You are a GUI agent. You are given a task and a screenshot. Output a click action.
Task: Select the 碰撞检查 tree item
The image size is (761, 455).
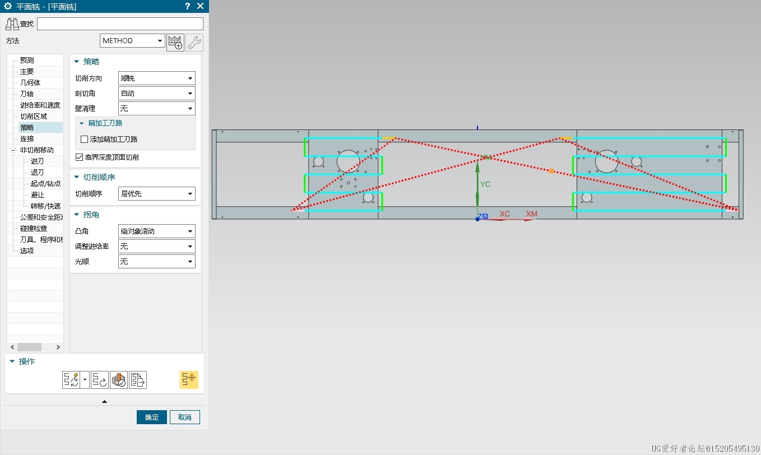tap(34, 229)
